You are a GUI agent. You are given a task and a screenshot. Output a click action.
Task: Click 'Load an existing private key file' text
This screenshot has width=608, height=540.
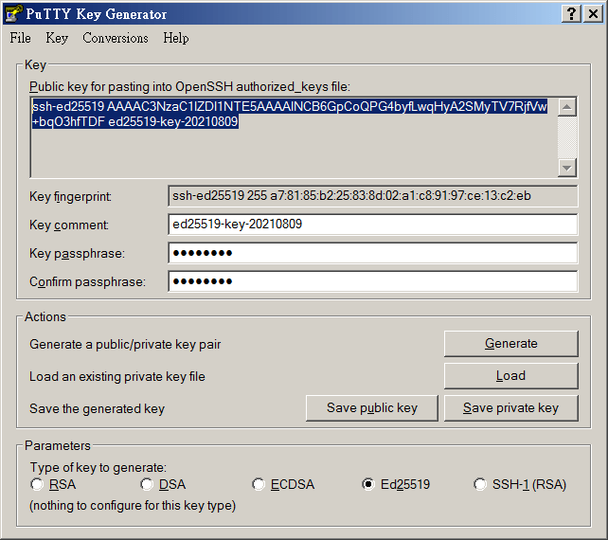117,377
